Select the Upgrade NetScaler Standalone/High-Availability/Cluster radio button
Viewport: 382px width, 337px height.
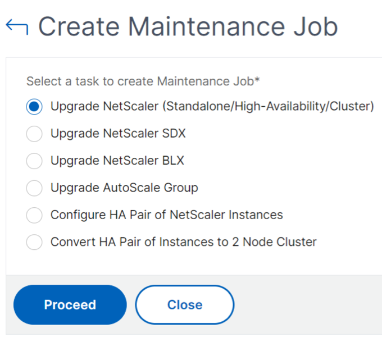click(34, 106)
